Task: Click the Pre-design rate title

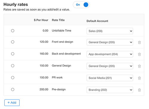Action: pos(59,90)
